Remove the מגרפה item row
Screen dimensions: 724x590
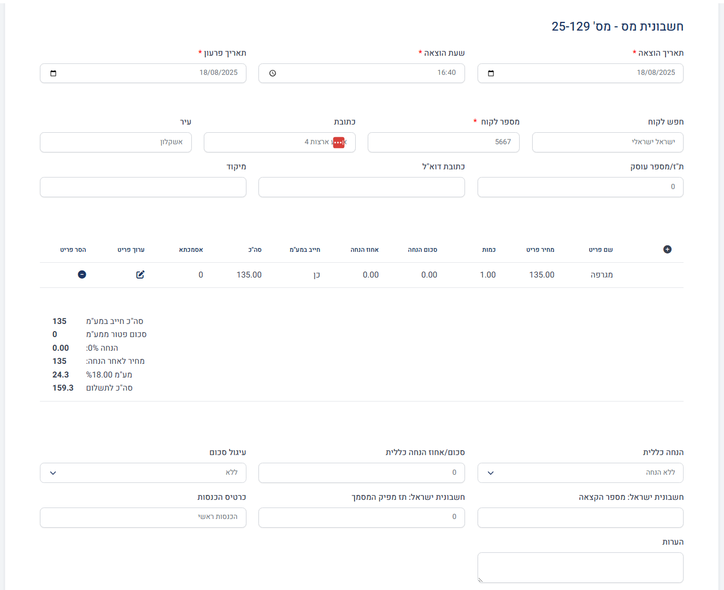click(x=82, y=274)
